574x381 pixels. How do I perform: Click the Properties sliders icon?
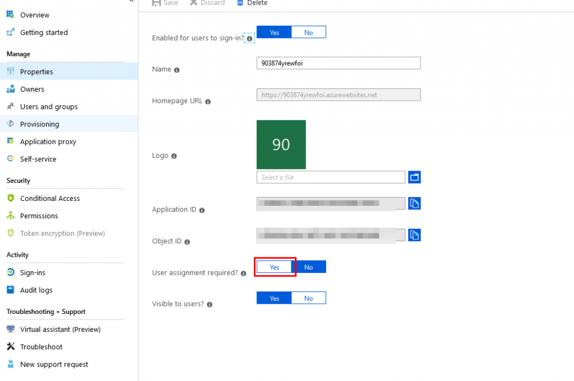pos(10,71)
